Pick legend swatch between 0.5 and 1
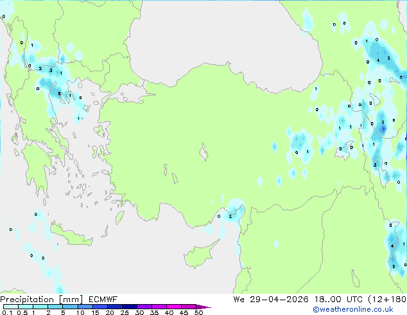The height and width of the screenshot is (315, 407). [x=26, y=307]
